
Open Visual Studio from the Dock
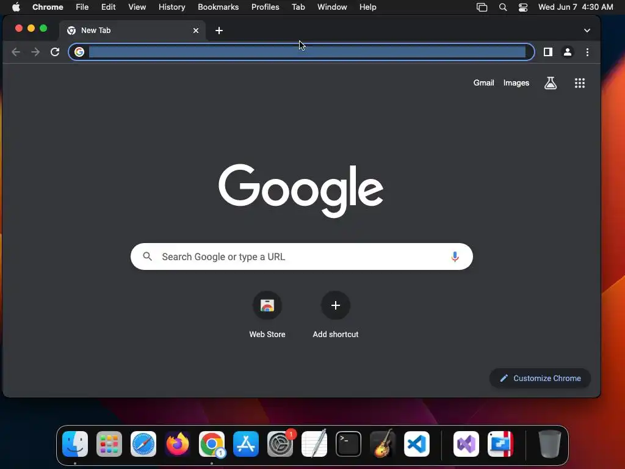click(466, 444)
